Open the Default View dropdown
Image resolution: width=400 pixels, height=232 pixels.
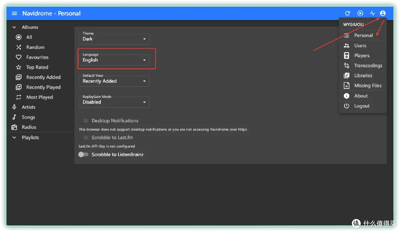click(114, 81)
